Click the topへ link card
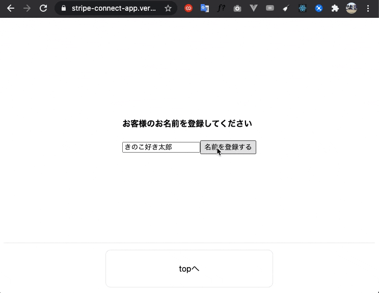The image size is (379, 293). click(x=189, y=269)
